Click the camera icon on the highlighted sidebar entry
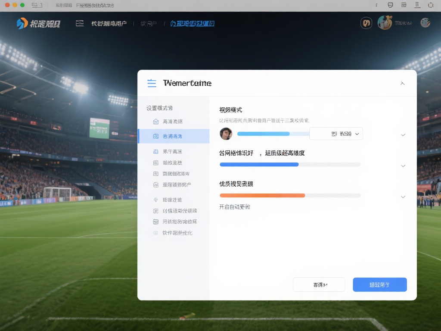441x331 pixels. pos(155,136)
